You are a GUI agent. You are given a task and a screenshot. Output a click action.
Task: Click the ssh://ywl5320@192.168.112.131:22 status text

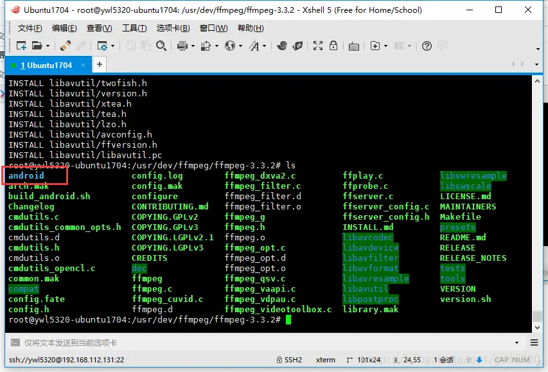66,360
